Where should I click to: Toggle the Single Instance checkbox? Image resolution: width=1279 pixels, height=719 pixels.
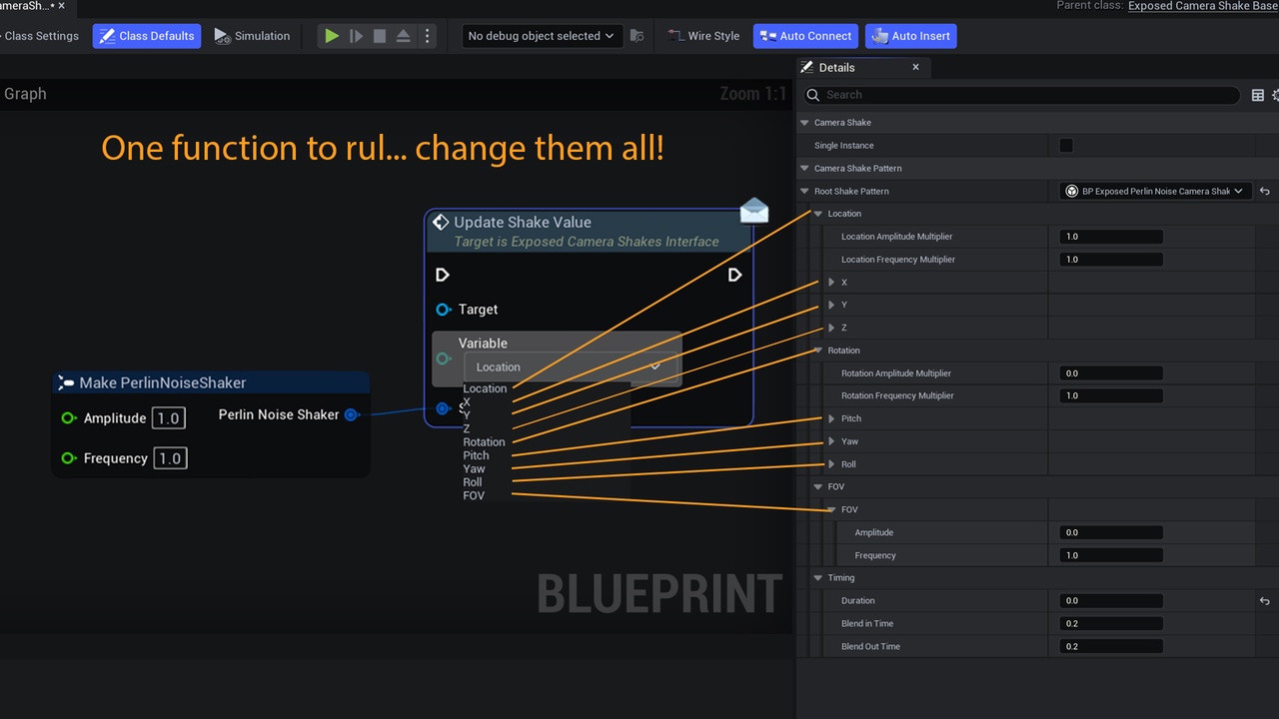[x=1066, y=146]
